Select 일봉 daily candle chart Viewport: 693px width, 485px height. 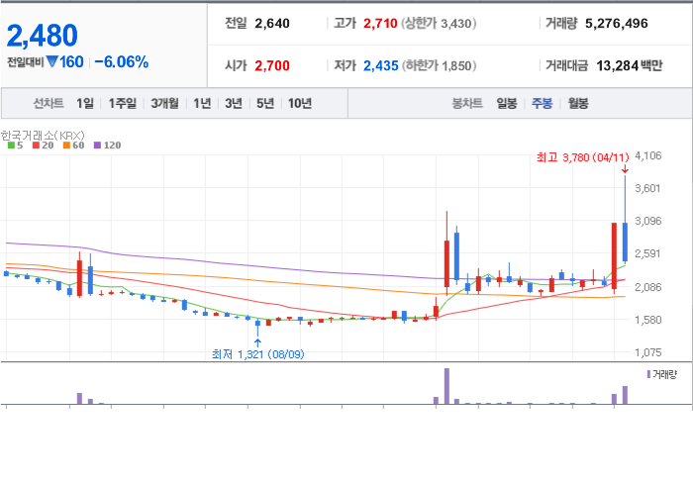tap(507, 103)
